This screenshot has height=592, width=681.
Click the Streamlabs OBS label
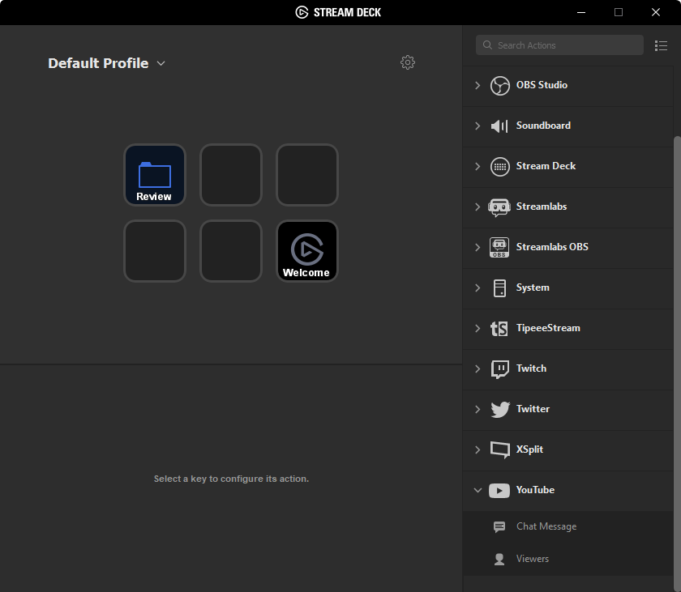point(552,247)
